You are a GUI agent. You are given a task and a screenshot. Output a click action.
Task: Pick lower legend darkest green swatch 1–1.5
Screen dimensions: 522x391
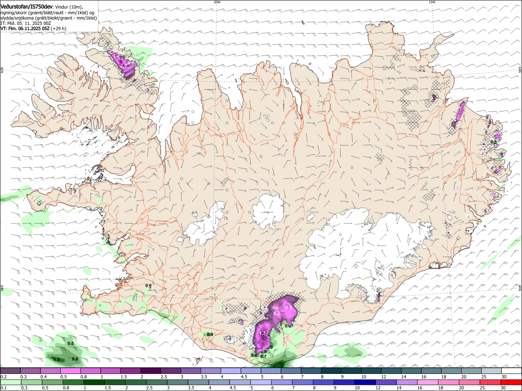[95, 382]
